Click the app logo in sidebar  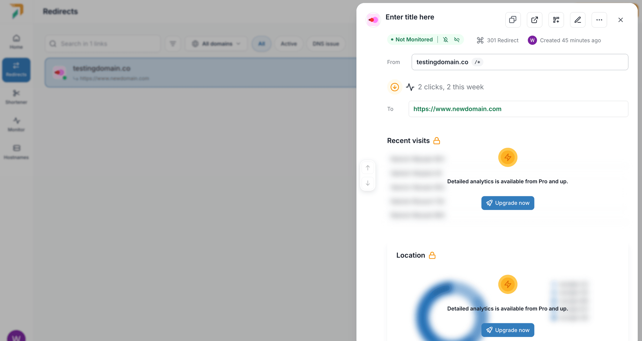(17, 11)
